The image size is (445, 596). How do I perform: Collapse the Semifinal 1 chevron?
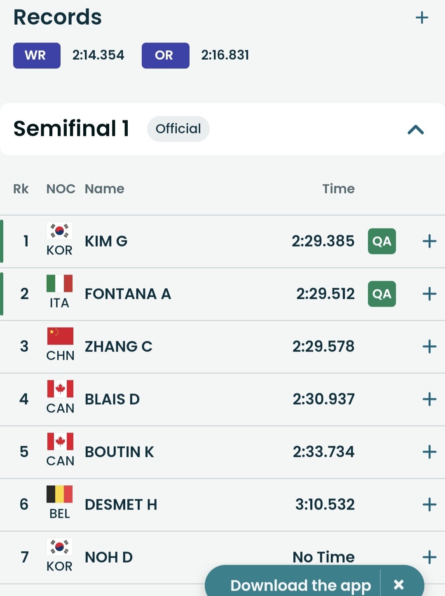coord(415,130)
